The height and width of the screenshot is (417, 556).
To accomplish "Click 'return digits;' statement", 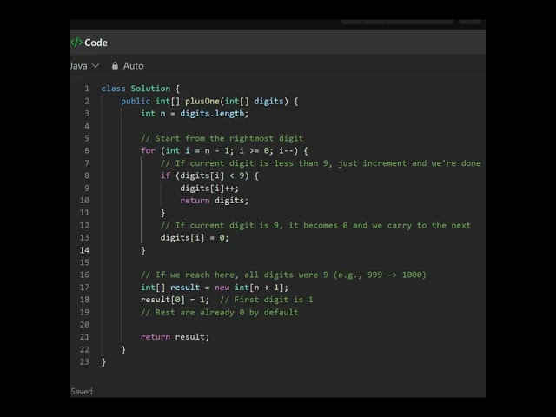I will pyautogui.click(x=215, y=201).
